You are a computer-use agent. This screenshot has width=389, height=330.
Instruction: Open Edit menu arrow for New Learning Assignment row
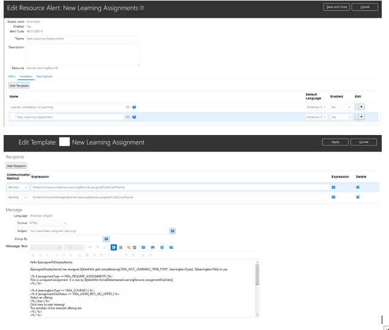[x=362, y=117]
